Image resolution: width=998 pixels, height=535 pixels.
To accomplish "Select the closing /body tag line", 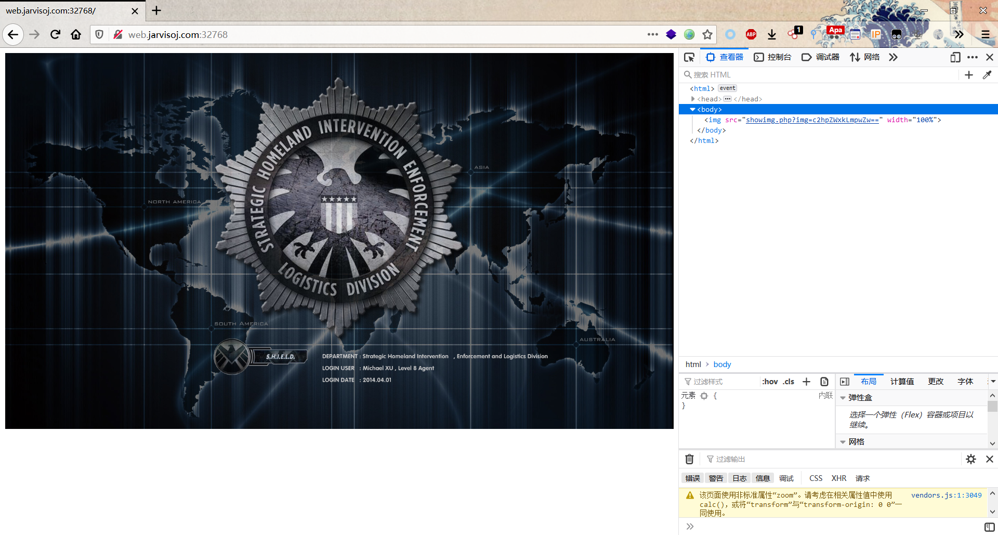I will click(711, 131).
